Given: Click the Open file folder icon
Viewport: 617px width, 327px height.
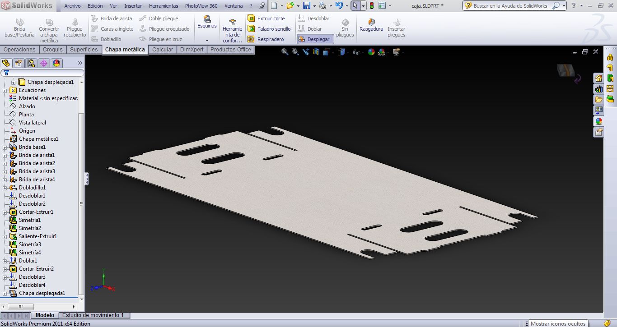Looking at the screenshot, I should [x=290, y=6].
